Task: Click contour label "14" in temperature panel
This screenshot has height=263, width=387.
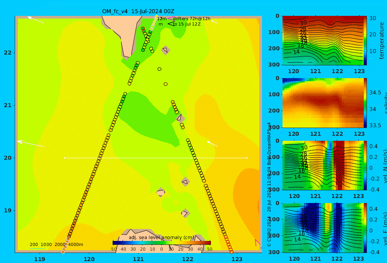Action: (x=296, y=52)
